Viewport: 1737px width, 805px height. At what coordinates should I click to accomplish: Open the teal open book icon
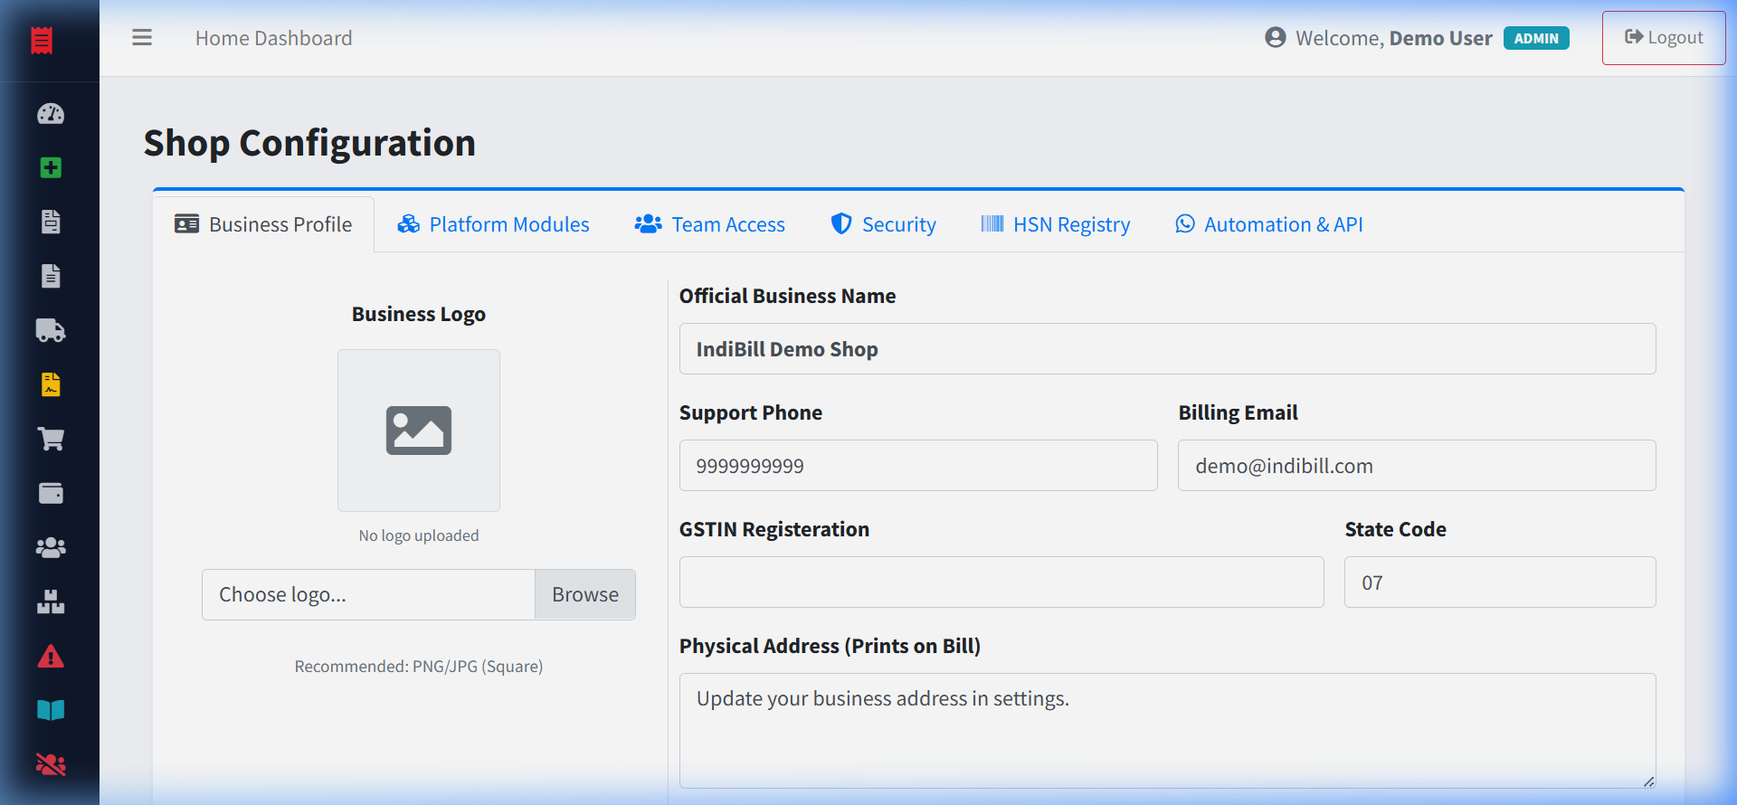click(x=51, y=710)
